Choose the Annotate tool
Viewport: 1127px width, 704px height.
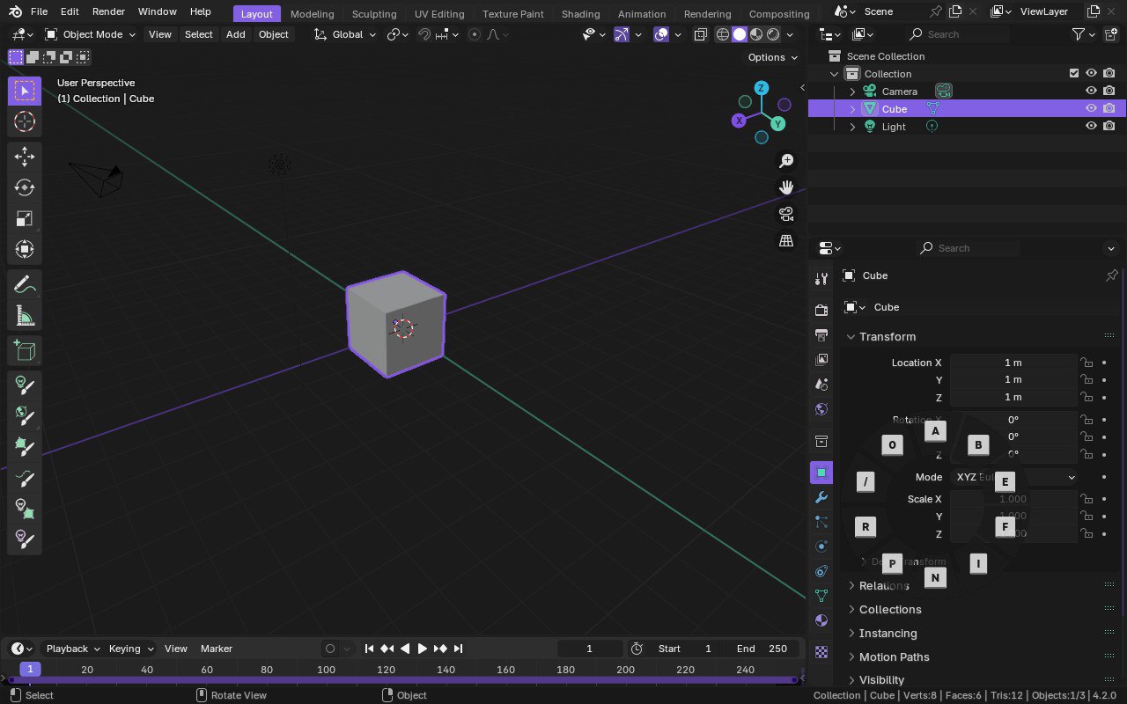tap(25, 285)
